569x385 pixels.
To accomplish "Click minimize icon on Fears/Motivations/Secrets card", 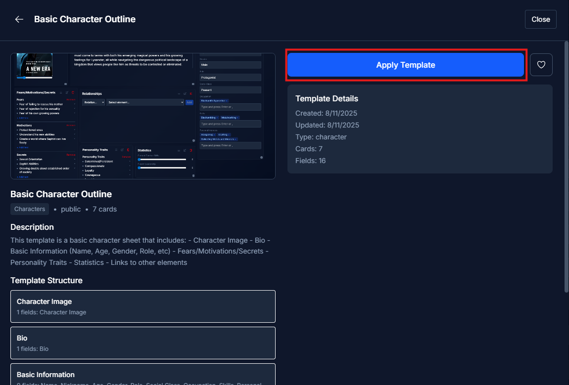I will click(x=61, y=92).
